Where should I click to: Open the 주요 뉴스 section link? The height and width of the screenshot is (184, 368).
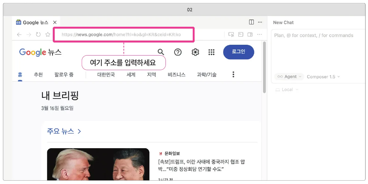pos(64,131)
